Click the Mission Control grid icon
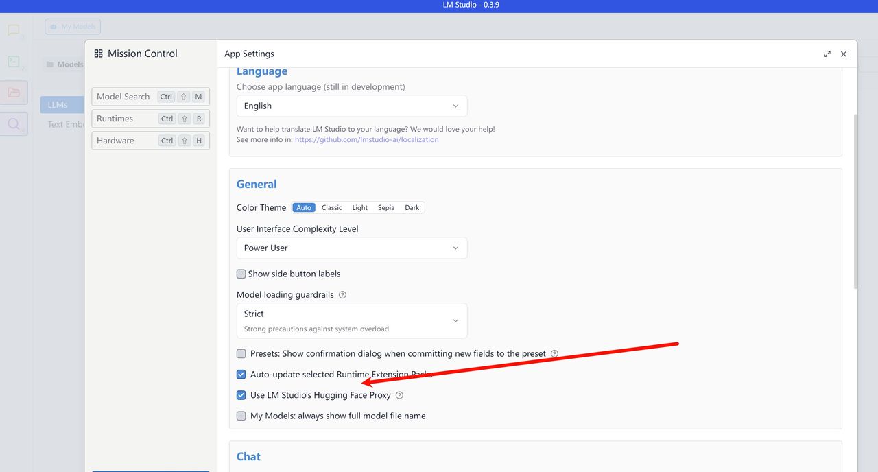This screenshot has height=472, width=878. (x=98, y=54)
